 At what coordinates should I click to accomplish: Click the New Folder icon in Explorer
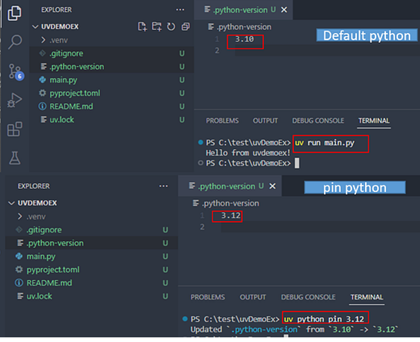[x=156, y=27]
